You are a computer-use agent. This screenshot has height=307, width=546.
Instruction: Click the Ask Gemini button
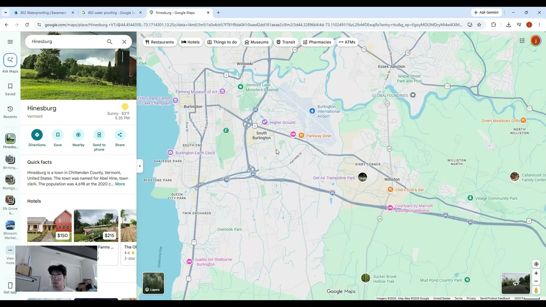pyautogui.click(x=487, y=13)
